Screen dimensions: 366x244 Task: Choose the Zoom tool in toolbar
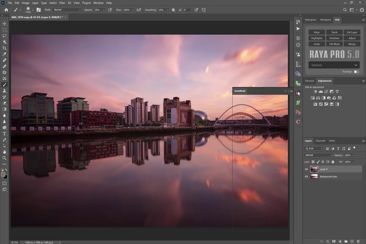(5, 158)
